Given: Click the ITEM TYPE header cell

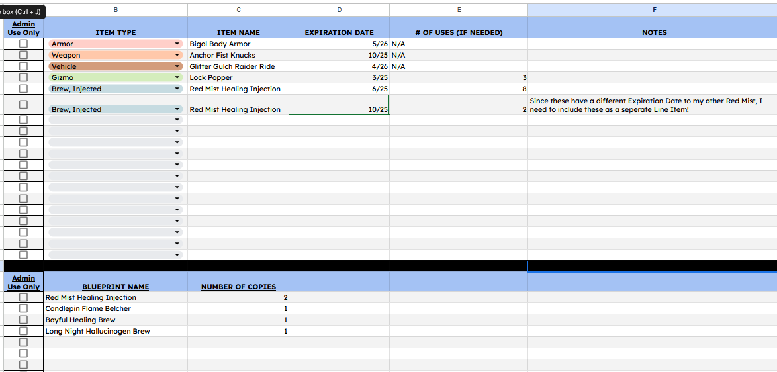Looking at the screenshot, I should pyautogui.click(x=115, y=27).
